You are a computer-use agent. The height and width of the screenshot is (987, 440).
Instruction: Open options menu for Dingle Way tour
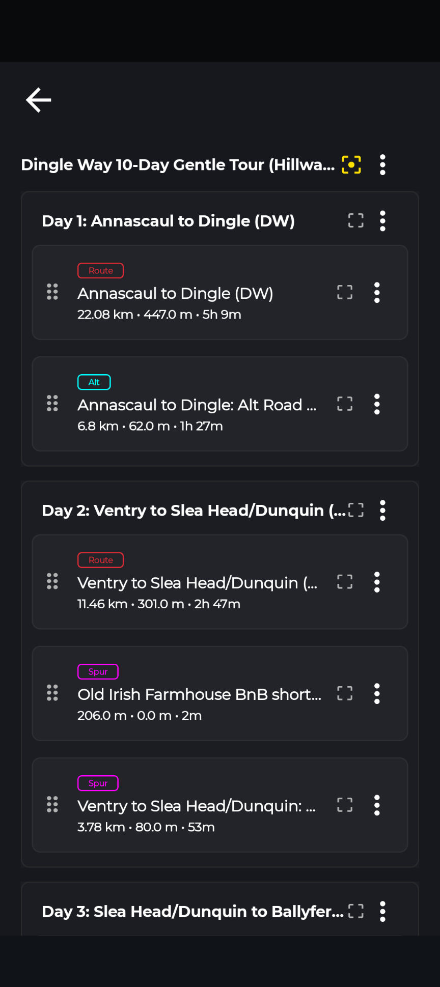click(382, 165)
